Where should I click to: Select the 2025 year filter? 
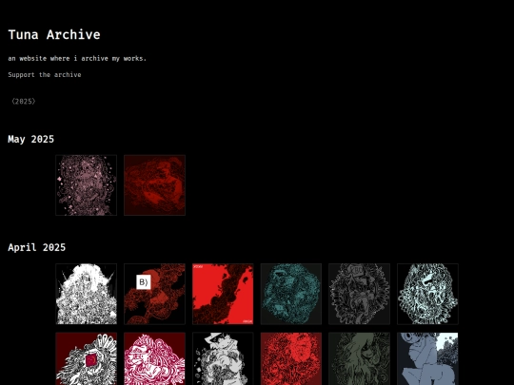coord(23,101)
